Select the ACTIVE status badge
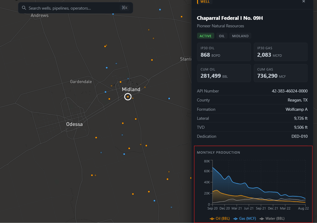317x223 pixels. tap(206, 36)
